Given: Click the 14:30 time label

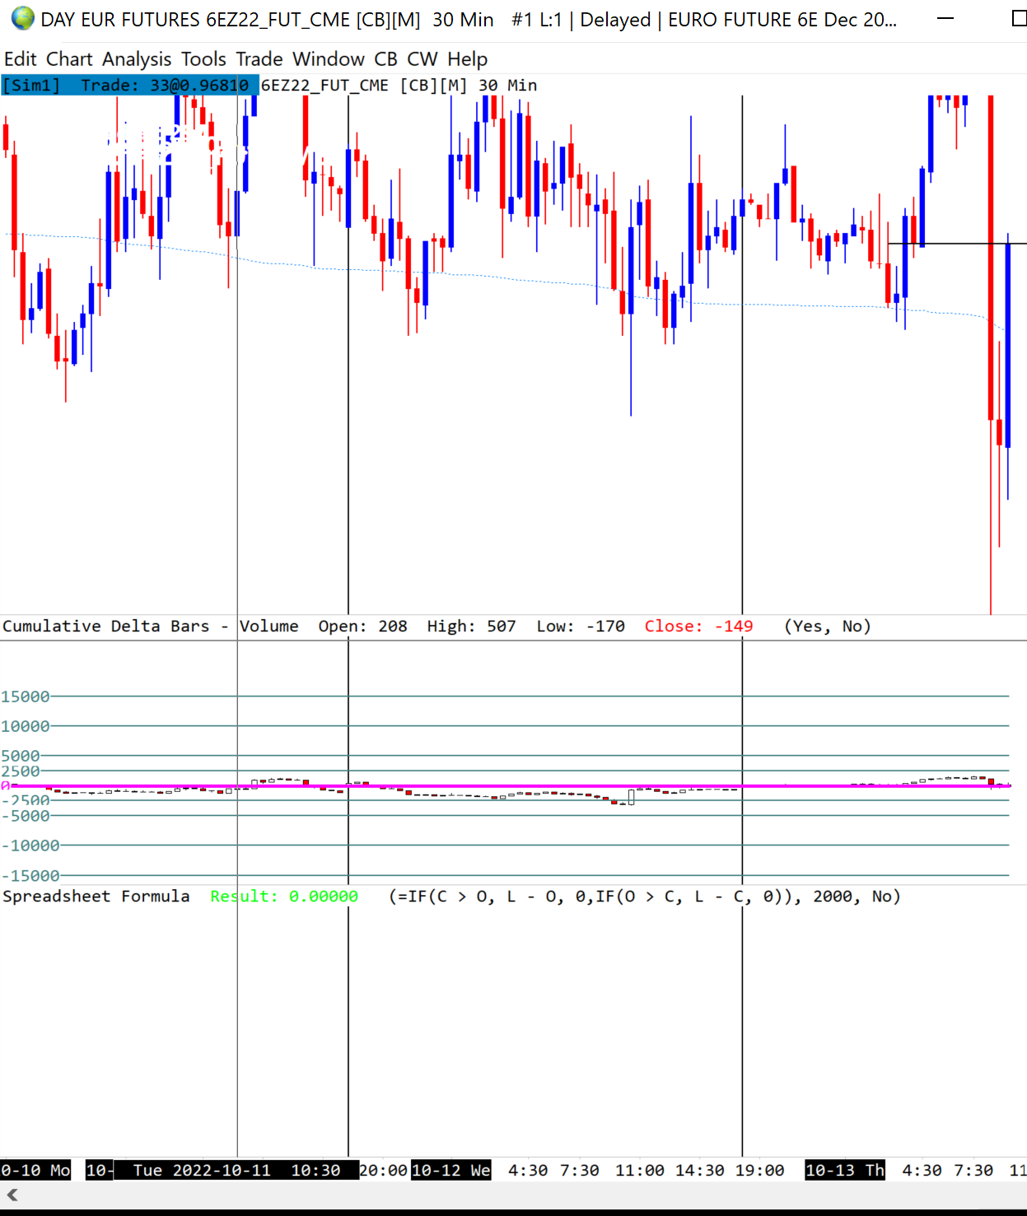Looking at the screenshot, I should click(700, 1171).
